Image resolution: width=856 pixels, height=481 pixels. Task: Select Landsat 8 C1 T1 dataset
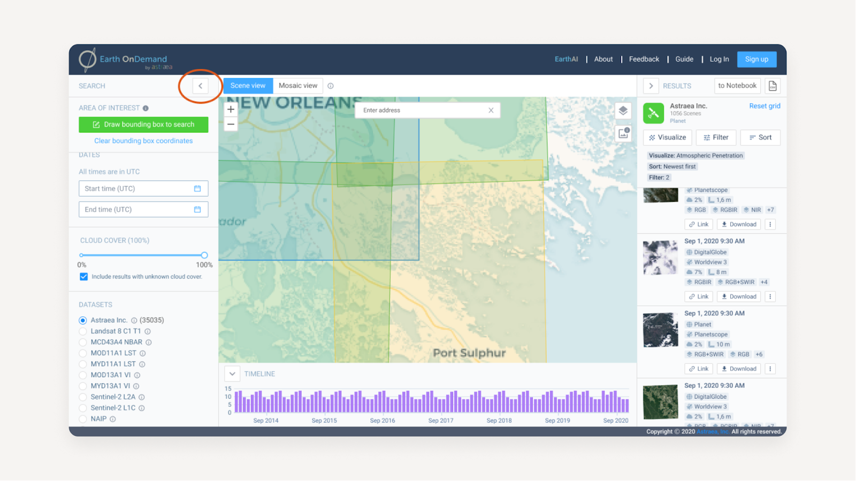pyautogui.click(x=83, y=331)
